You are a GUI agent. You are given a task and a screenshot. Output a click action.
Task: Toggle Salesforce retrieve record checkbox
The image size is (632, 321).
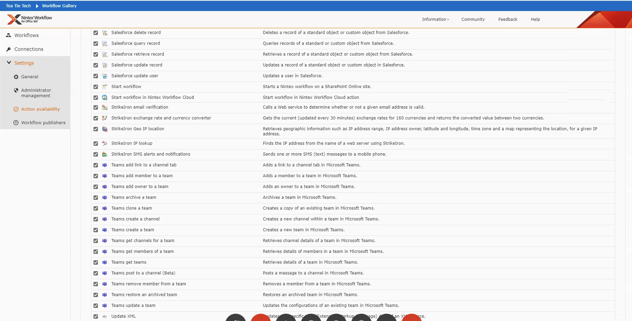[x=96, y=54]
